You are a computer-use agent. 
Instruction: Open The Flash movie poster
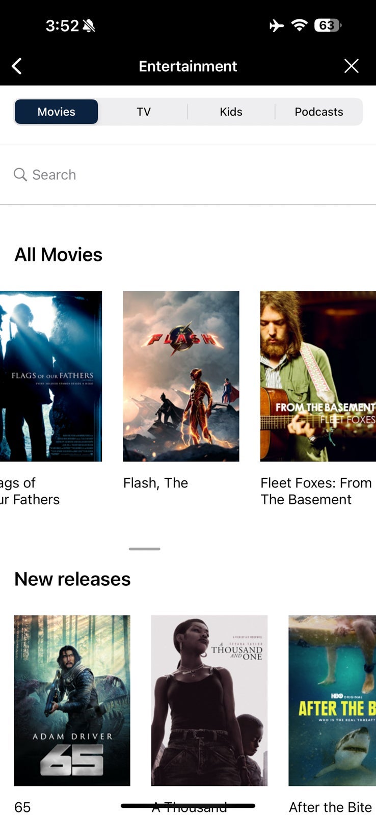click(x=181, y=376)
